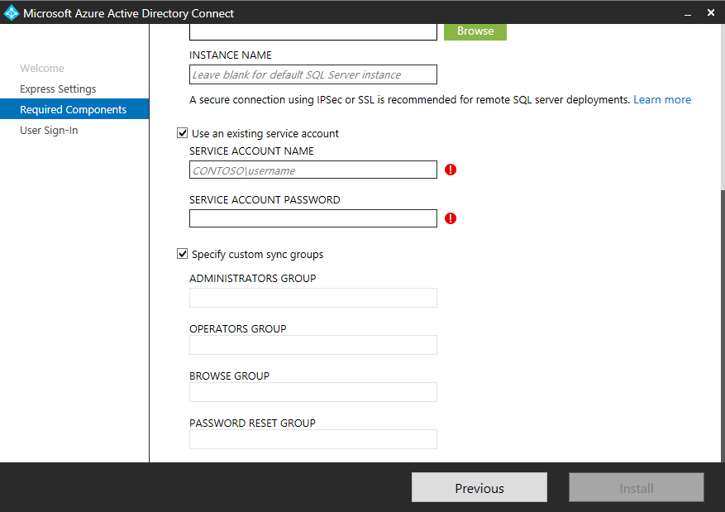This screenshot has width=725, height=512.
Task: Uncheck Use an existing service account
Action: point(183,133)
